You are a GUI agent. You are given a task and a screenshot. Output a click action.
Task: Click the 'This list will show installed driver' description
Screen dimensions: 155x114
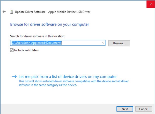[73, 83]
